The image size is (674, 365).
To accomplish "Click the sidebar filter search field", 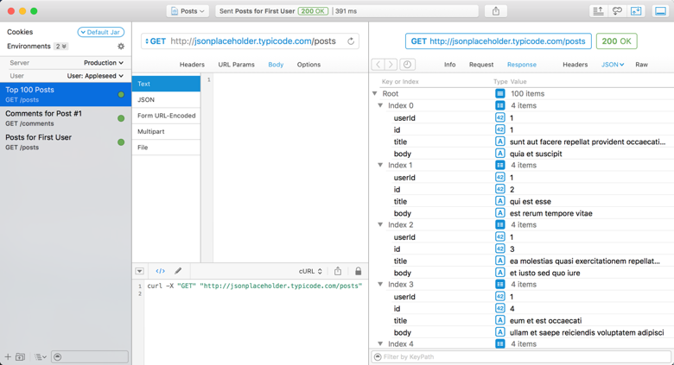I will point(90,357).
